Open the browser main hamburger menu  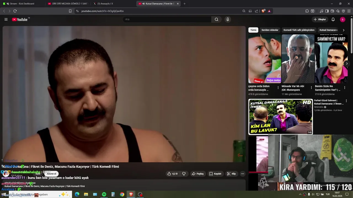coord(349,11)
